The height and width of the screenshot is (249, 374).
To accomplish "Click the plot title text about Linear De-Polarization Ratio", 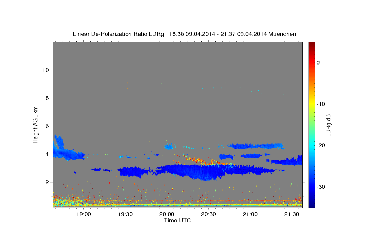I will click(x=184, y=34).
